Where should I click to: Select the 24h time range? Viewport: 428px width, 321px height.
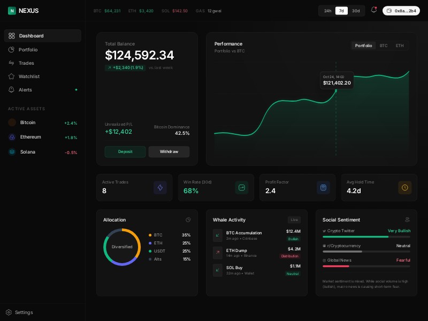coord(327,11)
